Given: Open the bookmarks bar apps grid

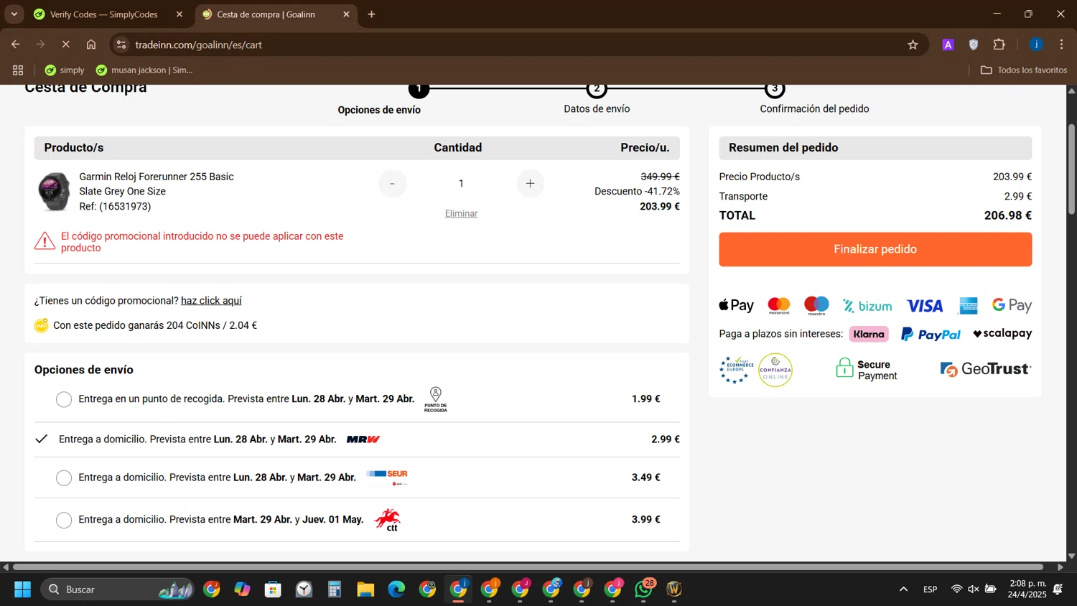Looking at the screenshot, I should [x=18, y=70].
